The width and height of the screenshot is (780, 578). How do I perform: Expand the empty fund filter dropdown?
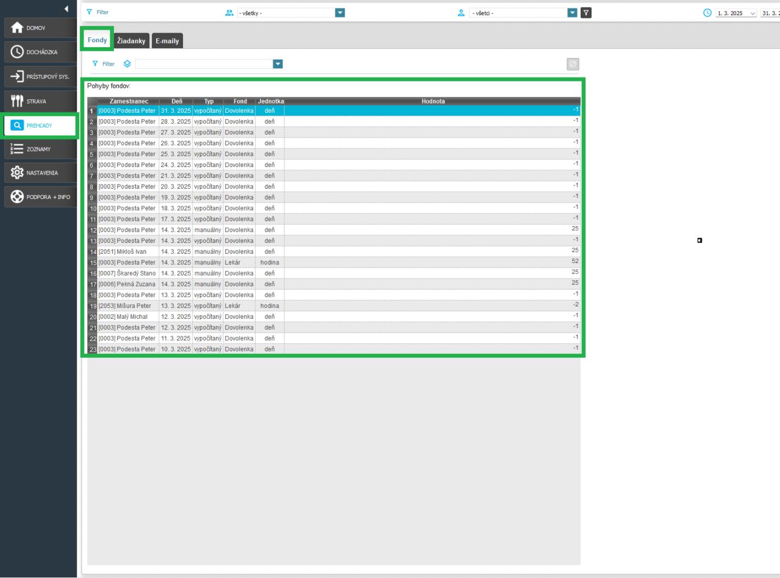(278, 64)
